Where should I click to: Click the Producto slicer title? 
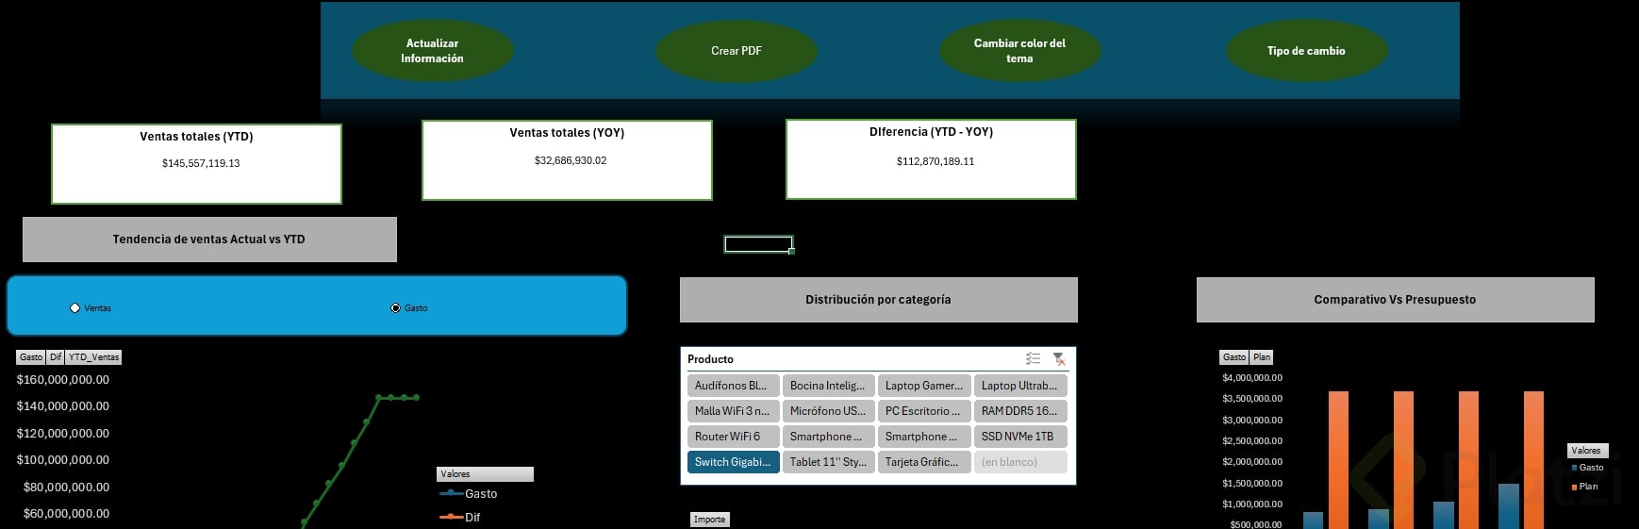pos(710,359)
